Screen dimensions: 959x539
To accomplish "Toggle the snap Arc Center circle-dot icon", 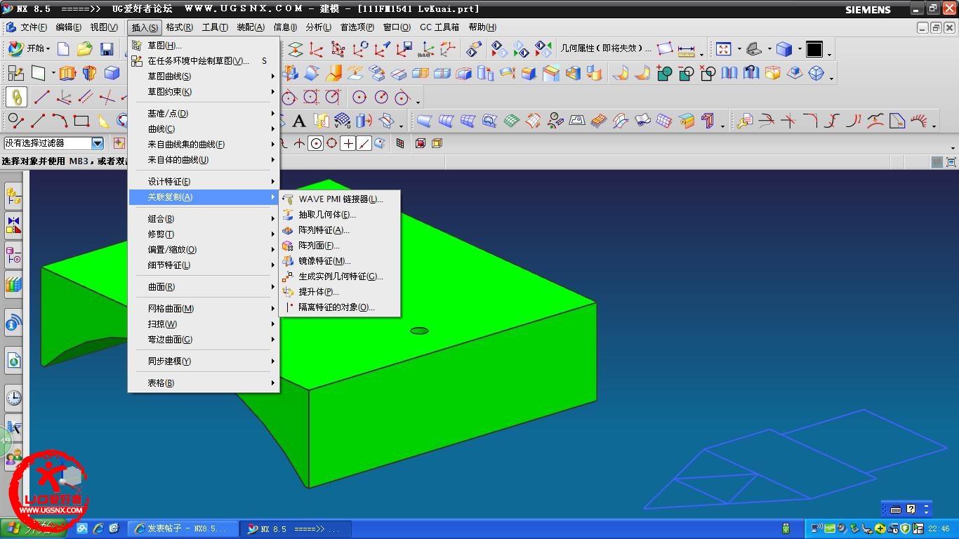I will click(316, 143).
